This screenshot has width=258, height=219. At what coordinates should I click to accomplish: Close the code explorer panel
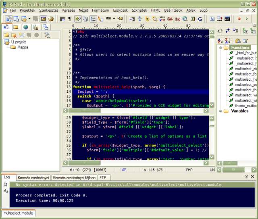[254, 25]
